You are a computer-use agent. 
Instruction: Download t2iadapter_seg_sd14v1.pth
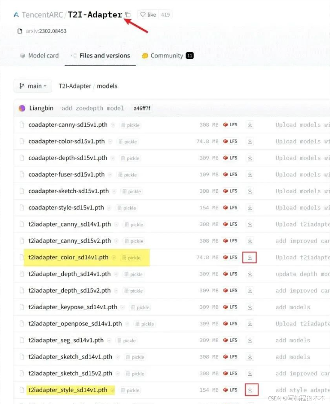click(x=250, y=340)
